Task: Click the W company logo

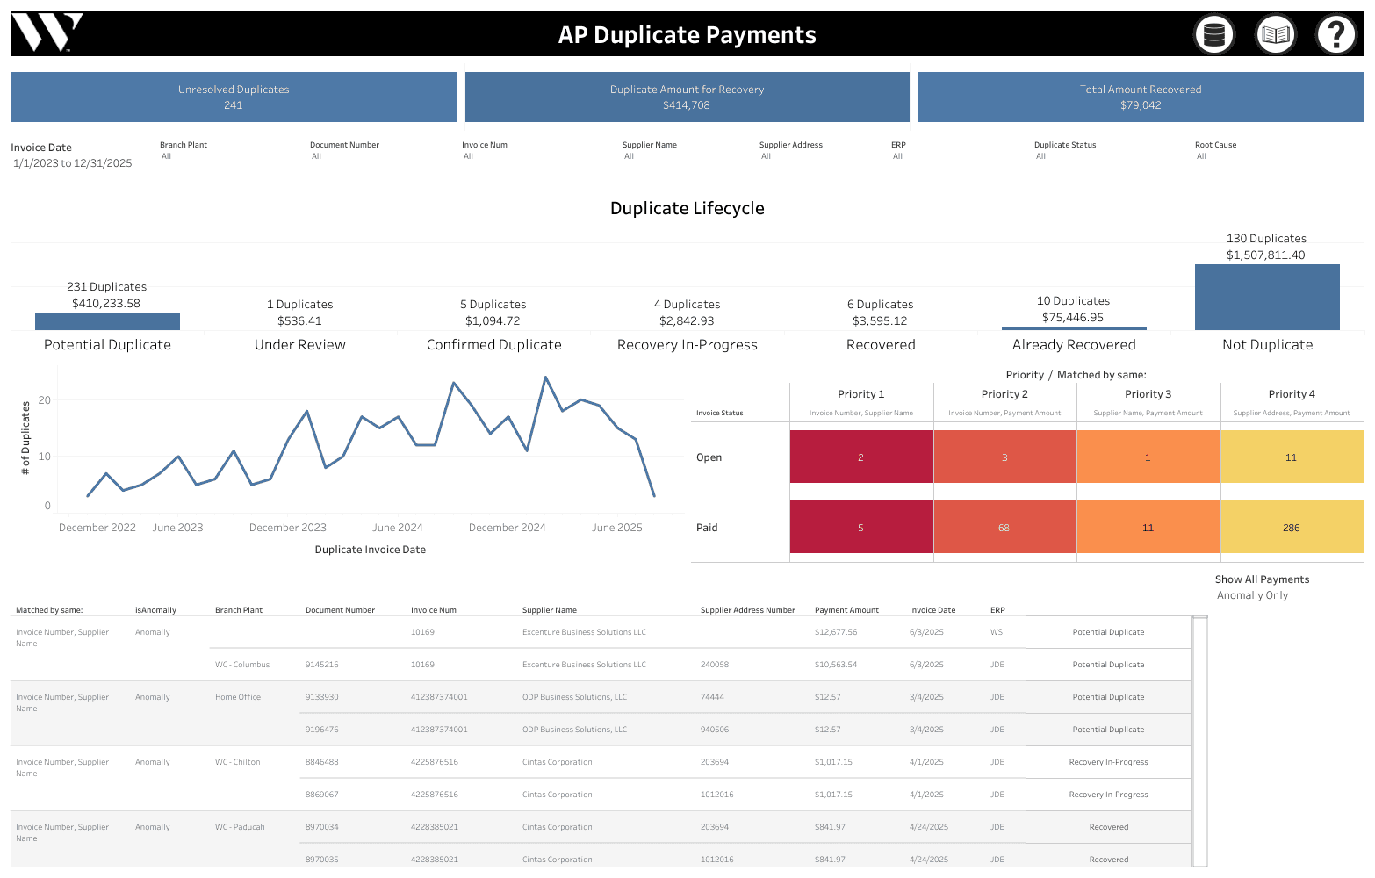Action: [x=48, y=32]
